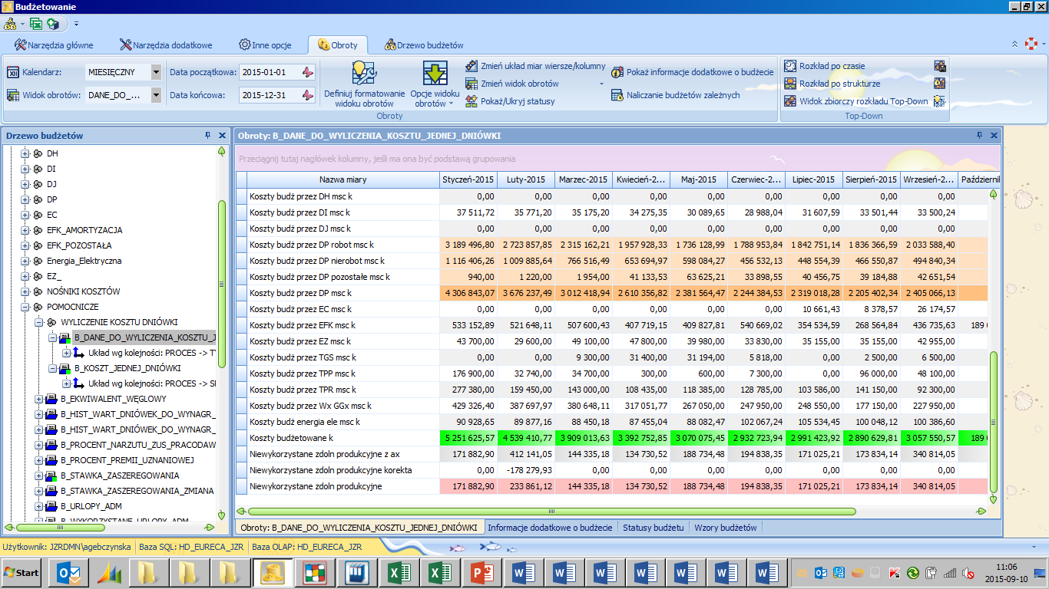Open quick access toolbar customize arrow

point(76,25)
